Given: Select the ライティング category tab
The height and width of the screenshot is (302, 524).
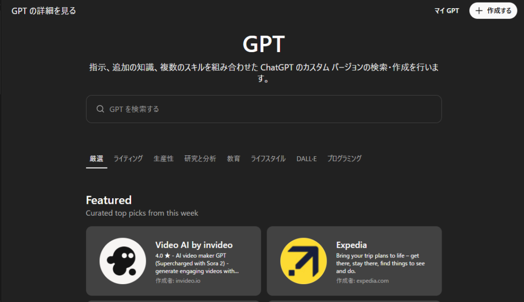Looking at the screenshot, I should point(128,158).
